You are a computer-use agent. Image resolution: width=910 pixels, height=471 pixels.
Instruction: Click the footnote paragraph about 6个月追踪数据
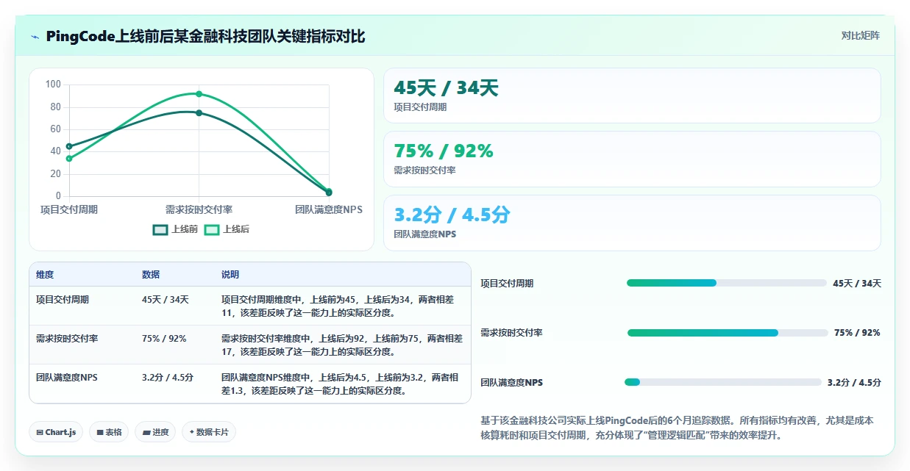click(677, 428)
